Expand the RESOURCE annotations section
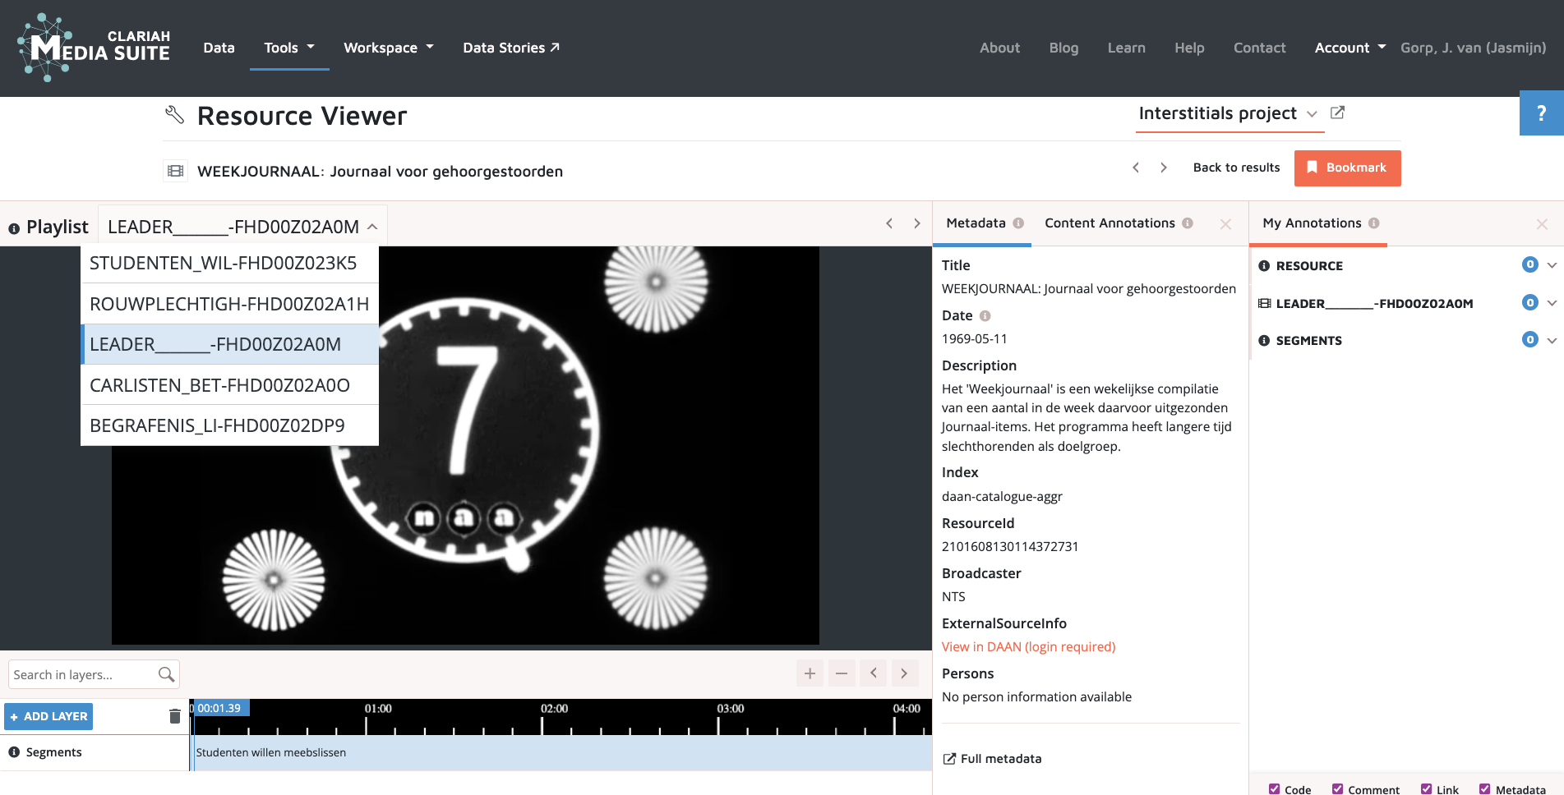Viewport: 1564px width, 795px height. tap(1552, 265)
